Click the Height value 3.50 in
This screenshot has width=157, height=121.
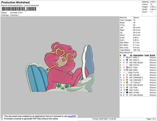(153, 7)
